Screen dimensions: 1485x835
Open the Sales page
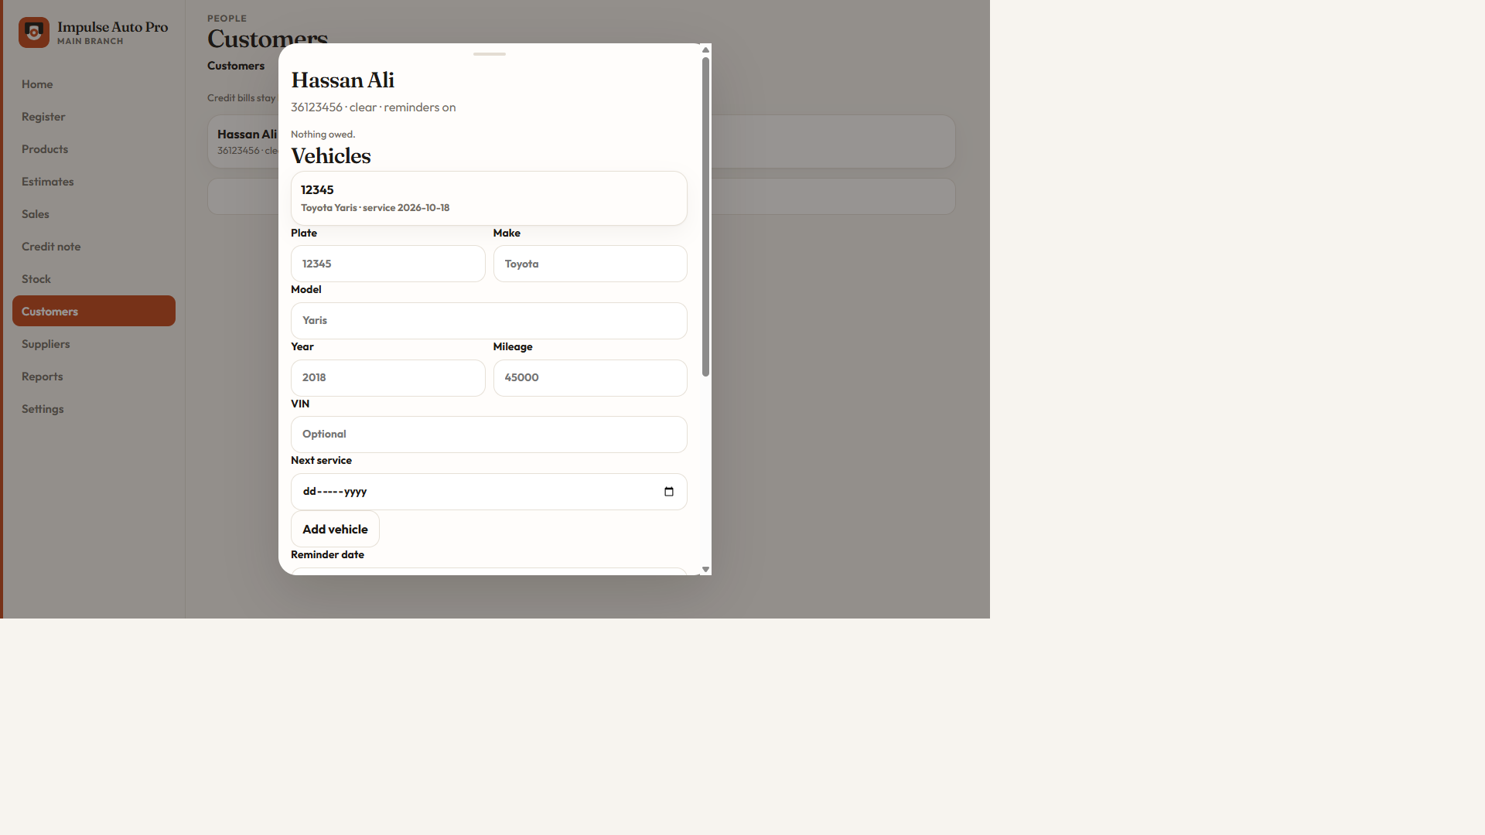[x=94, y=214]
